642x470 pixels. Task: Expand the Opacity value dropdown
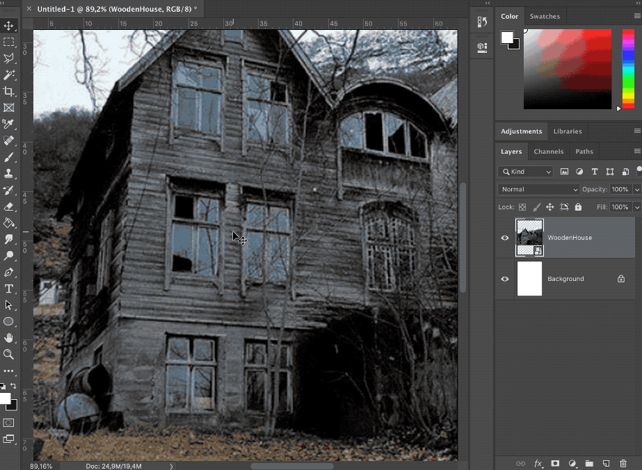pos(636,189)
